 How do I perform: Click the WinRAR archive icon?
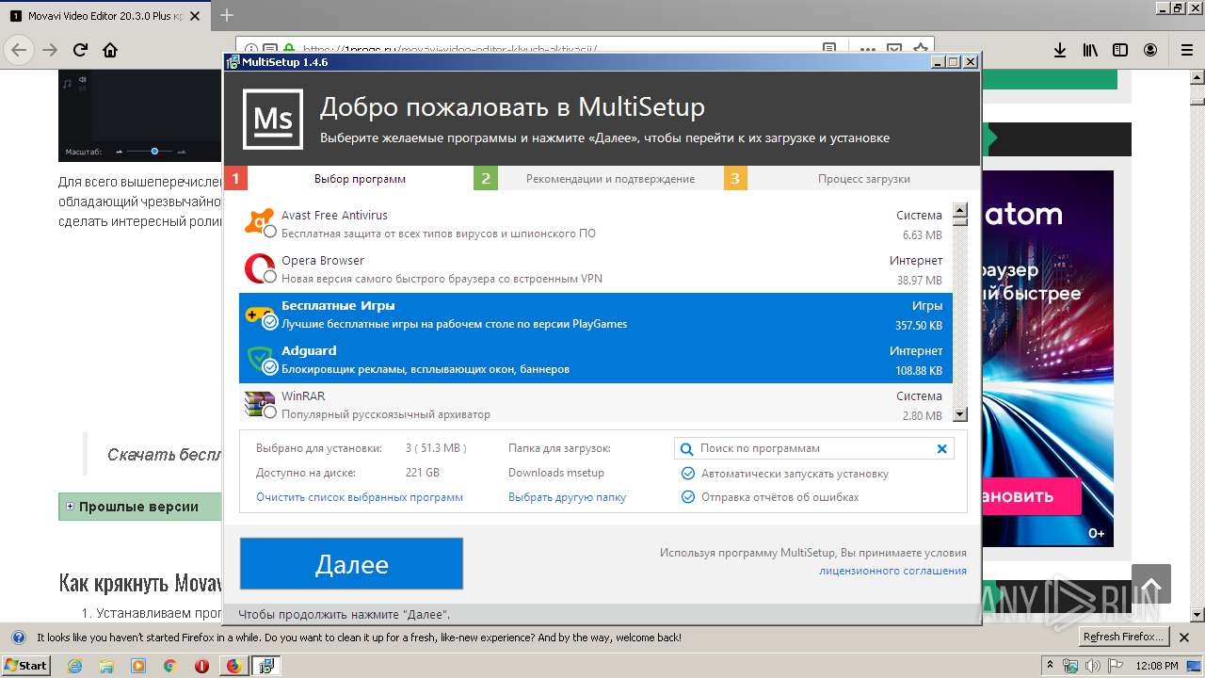tap(259, 404)
